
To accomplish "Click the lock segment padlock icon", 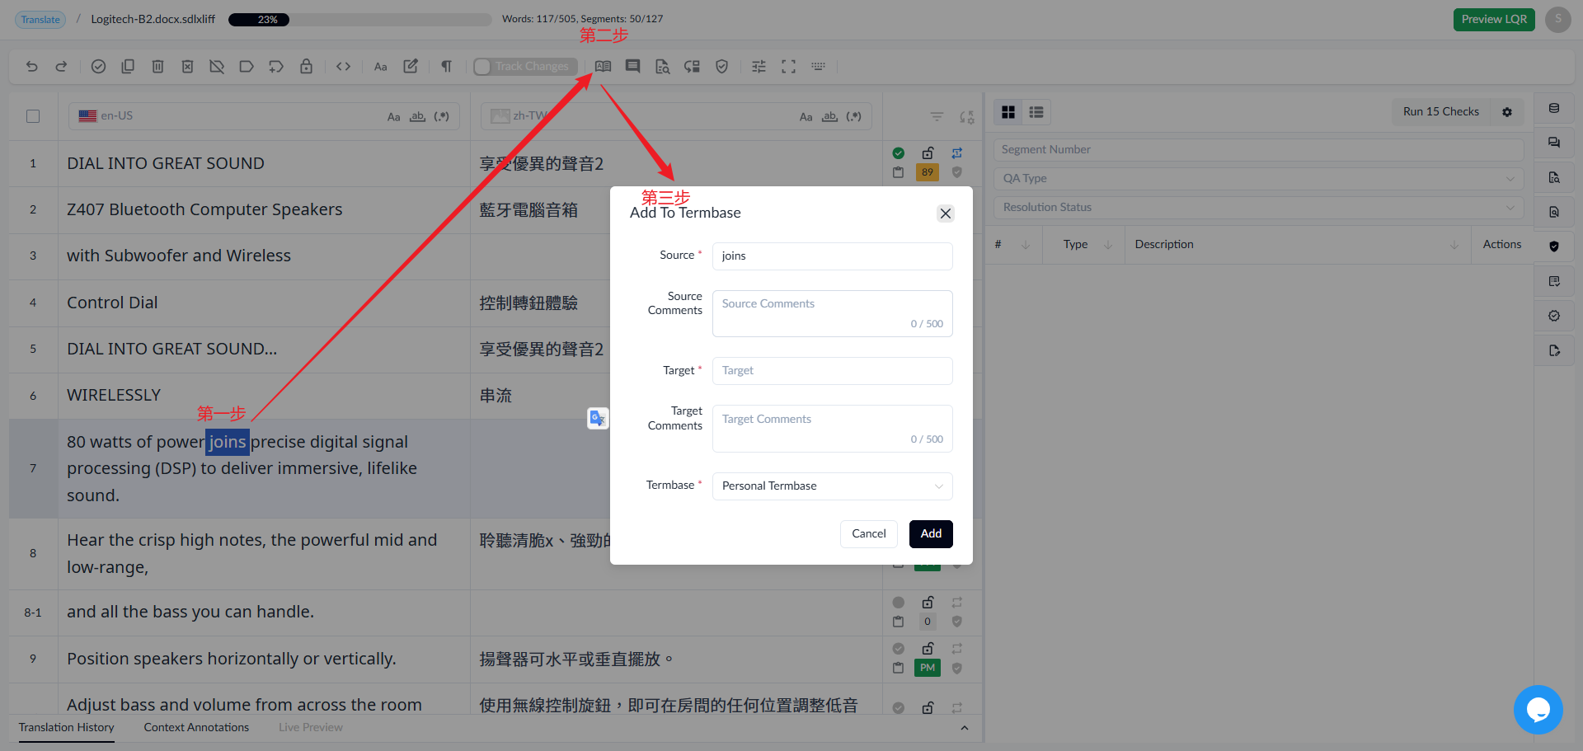I will [x=306, y=67].
